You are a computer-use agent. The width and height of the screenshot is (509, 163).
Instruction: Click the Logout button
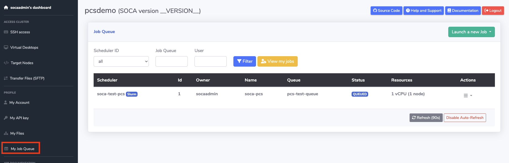tap(493, 11)
